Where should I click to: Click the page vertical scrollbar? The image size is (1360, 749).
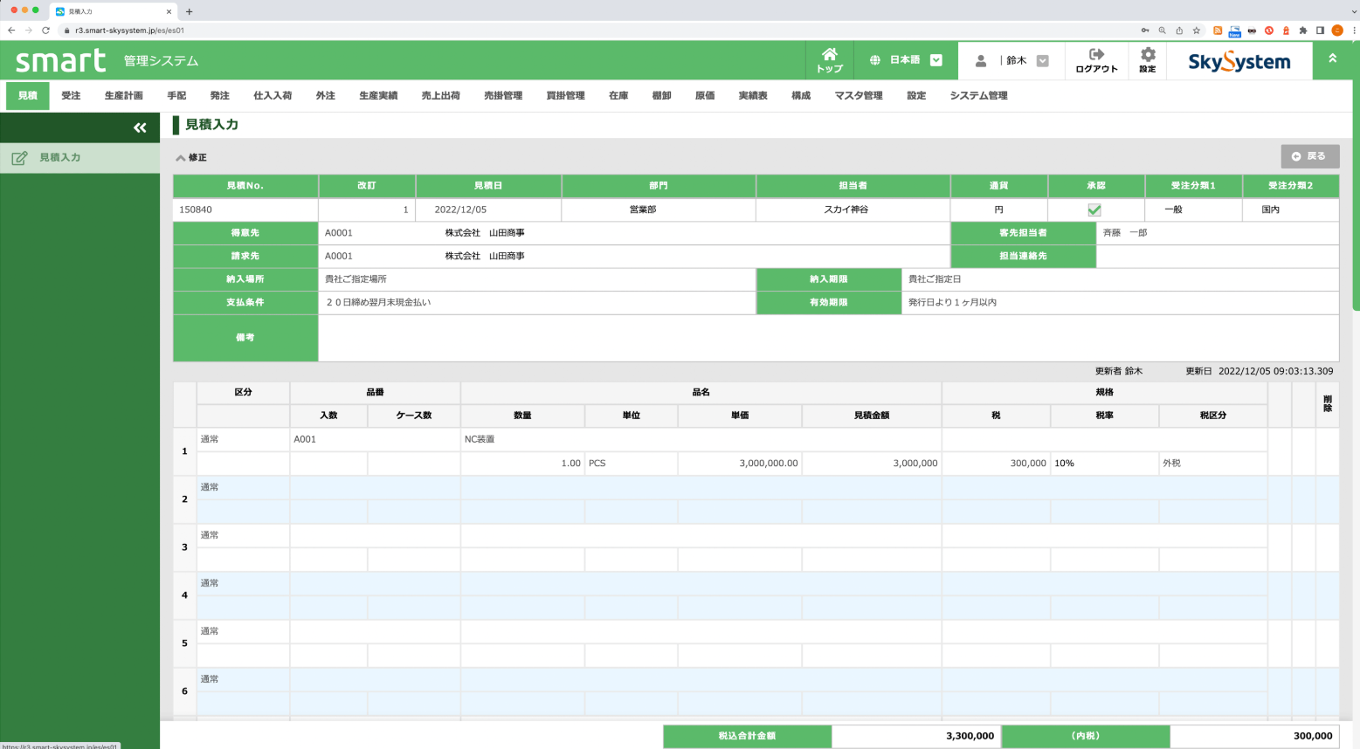[x=1355, y=175]
